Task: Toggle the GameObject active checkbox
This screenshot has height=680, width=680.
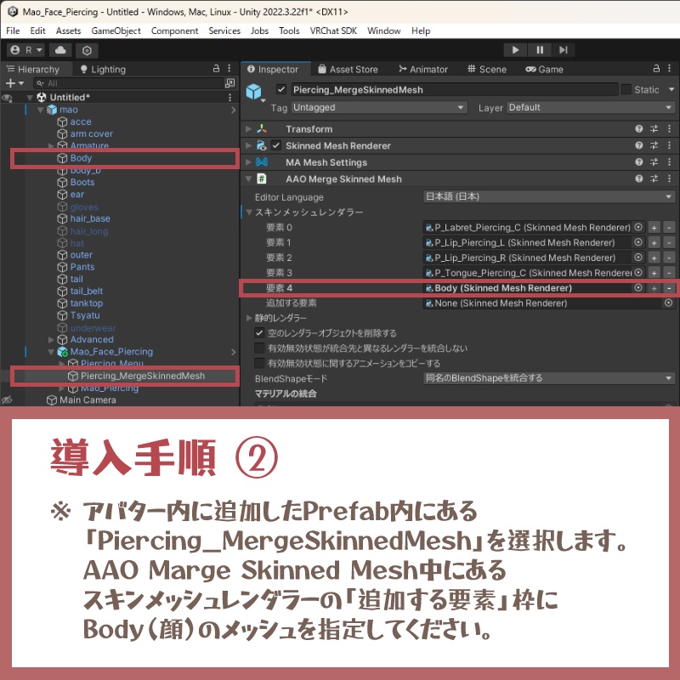Action: [281, 90]
